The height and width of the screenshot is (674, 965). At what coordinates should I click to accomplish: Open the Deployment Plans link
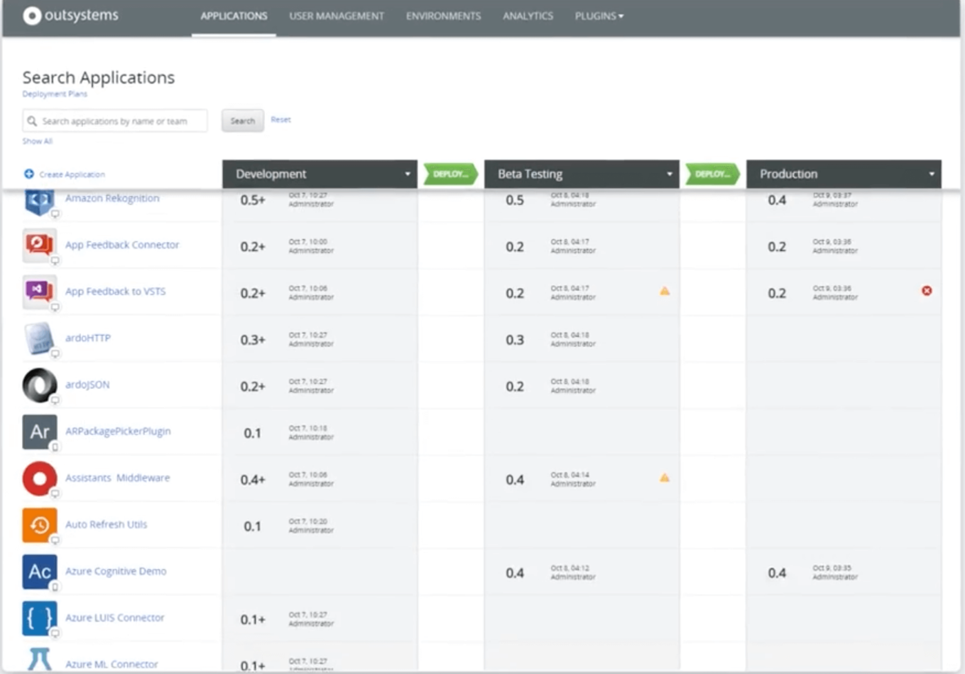click(x=55, y=94)
